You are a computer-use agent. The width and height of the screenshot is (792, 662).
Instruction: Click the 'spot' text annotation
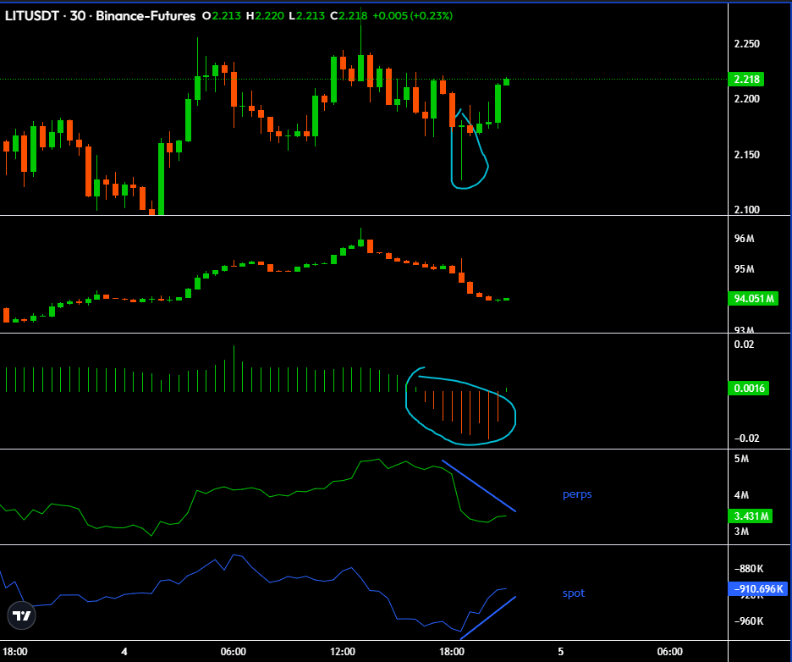coord(574,593)
